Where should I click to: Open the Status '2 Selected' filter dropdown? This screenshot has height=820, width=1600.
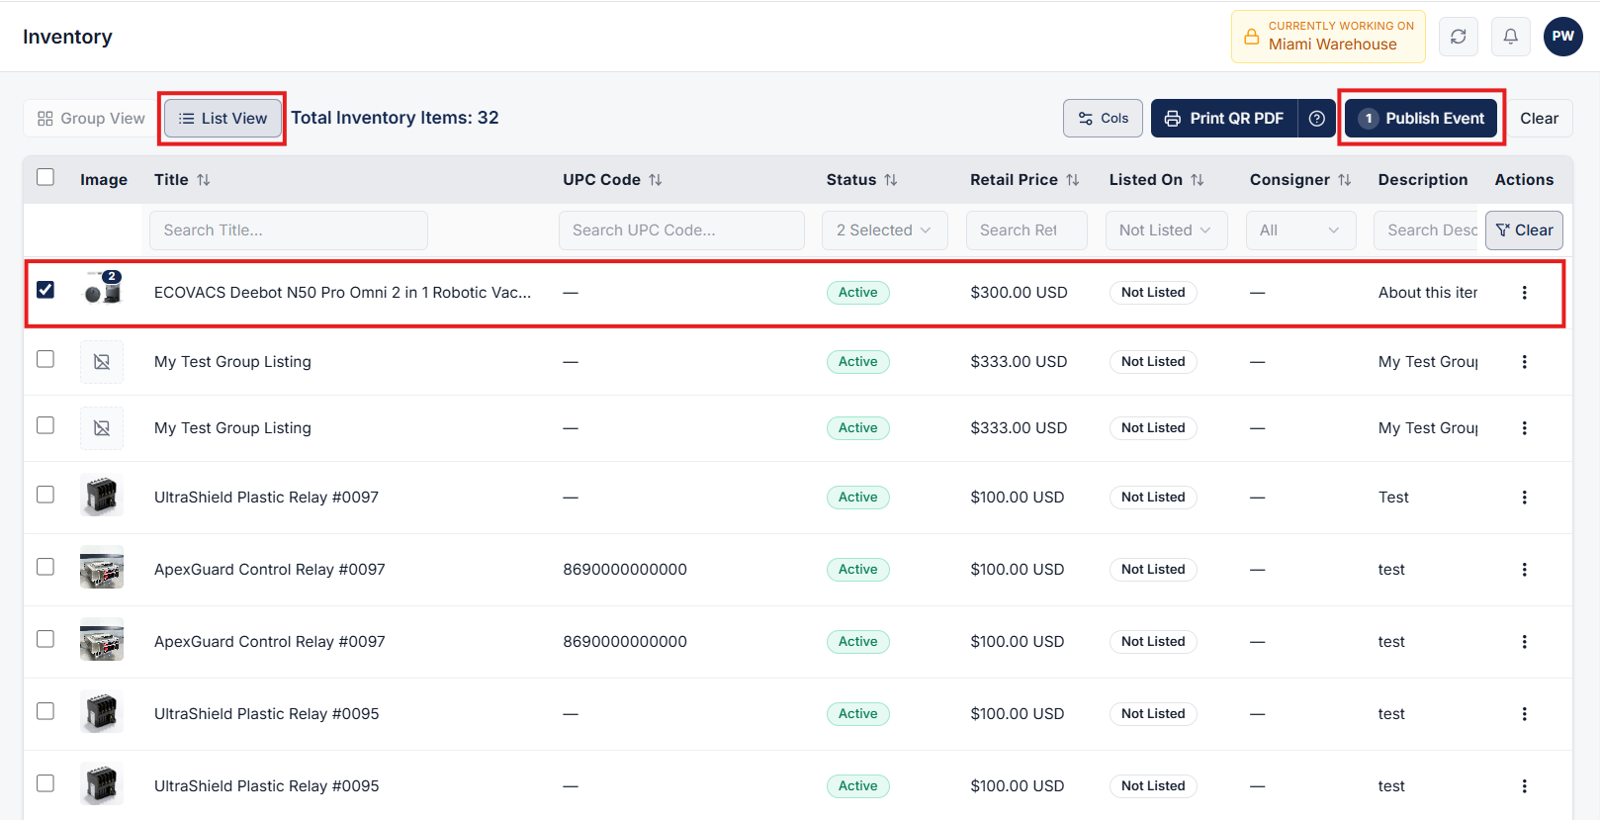(x=884, y=230)
